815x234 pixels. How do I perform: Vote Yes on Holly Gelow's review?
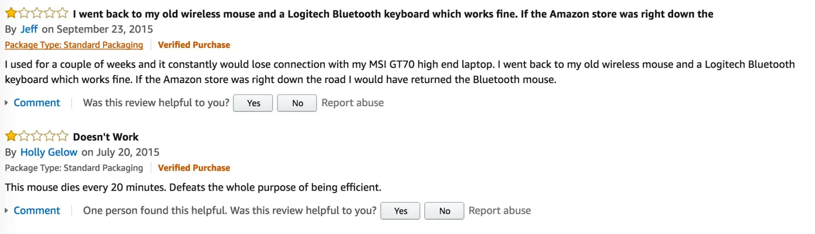(400, 211)
